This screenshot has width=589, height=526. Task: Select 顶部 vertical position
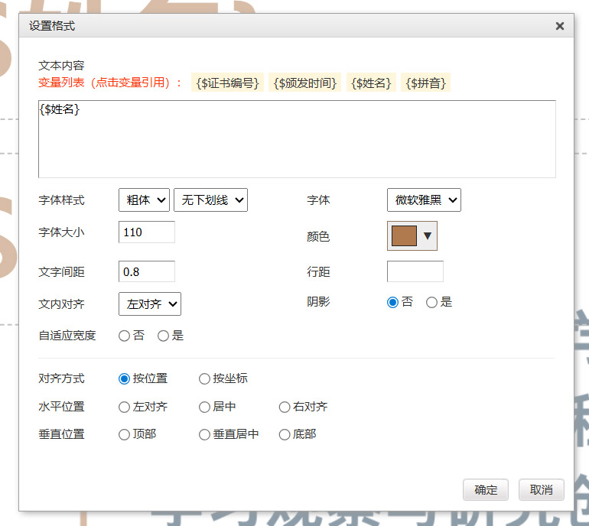click(125, 435)
